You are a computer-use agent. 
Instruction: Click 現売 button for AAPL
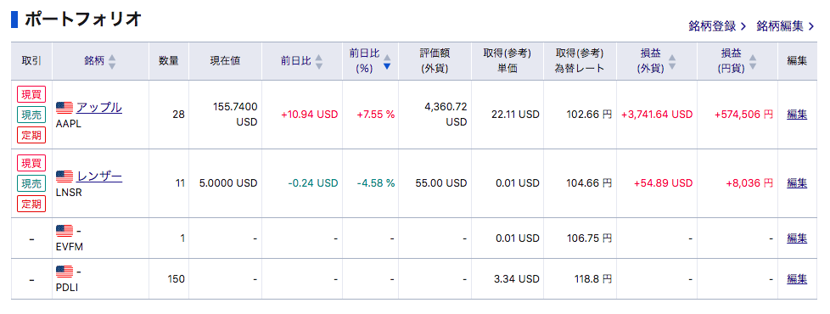click(x=31, y=115)
